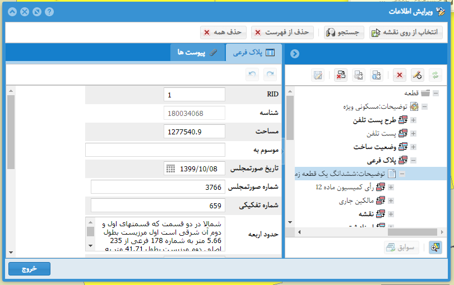The width and height of the screenshot is (454, 285).
Task: Click the tree panel scroll-down arrow
Action: point(290,222)
